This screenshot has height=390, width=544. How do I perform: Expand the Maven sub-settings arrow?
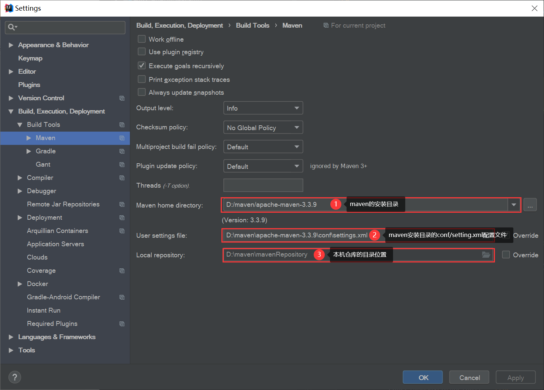[29, 138]
